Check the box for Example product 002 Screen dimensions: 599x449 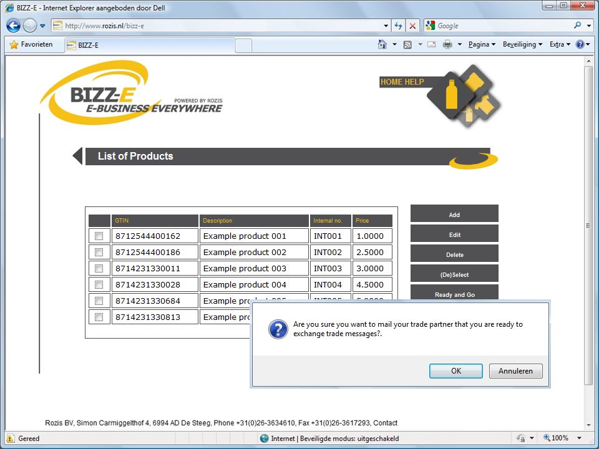click(99, 253)
